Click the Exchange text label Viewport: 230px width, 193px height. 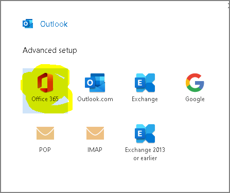145,99
